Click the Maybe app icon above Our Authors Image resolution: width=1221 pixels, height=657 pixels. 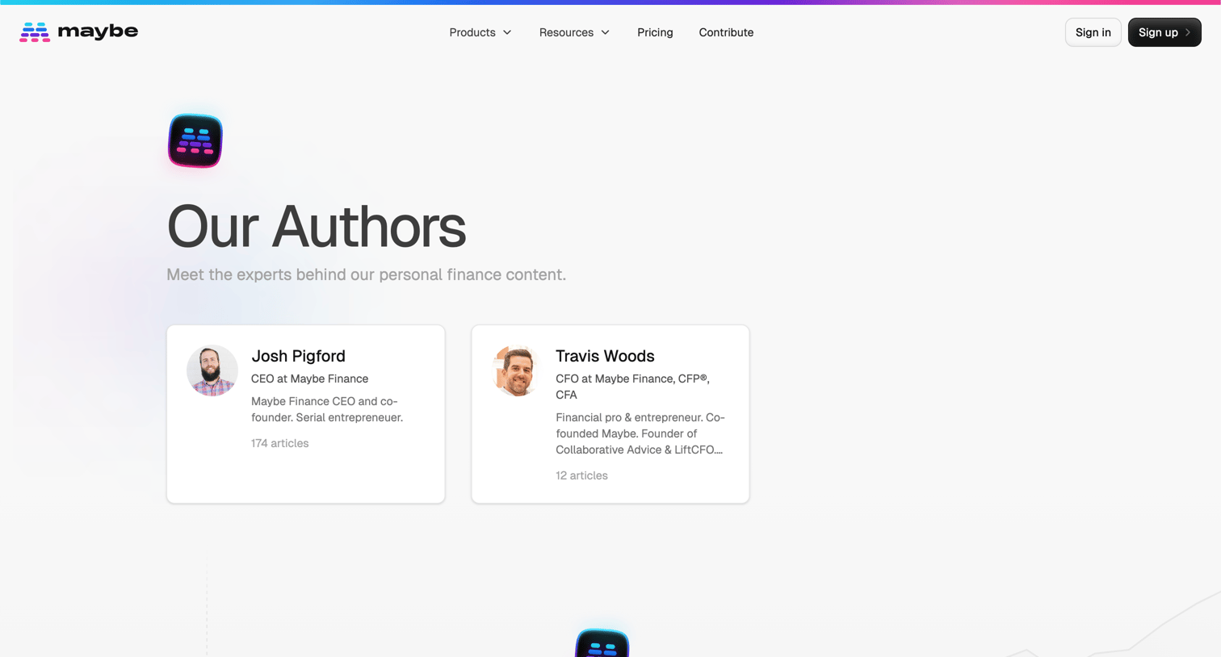(195, 141)
